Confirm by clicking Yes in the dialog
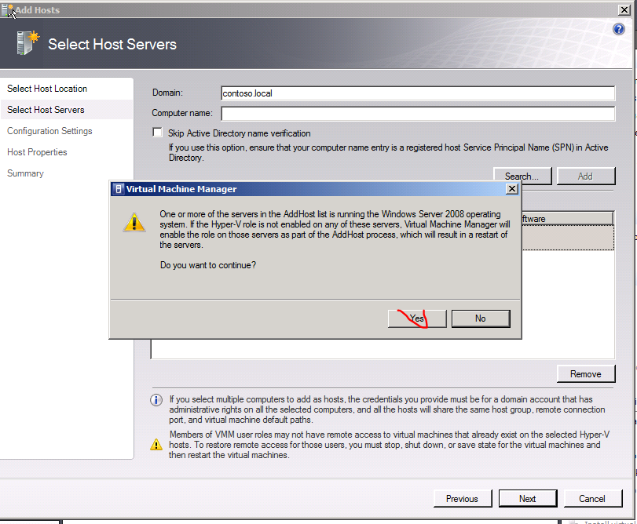 pos(417,318)
